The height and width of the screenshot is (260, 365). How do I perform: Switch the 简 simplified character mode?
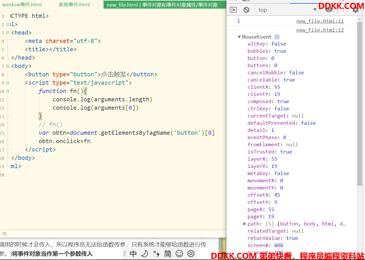[168, 254]
